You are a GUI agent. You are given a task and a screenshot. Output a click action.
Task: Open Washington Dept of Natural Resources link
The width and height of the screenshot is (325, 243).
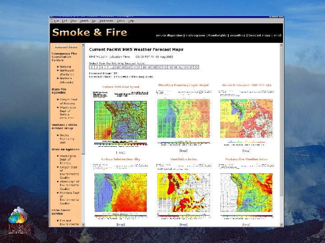(x=68, y=112)
